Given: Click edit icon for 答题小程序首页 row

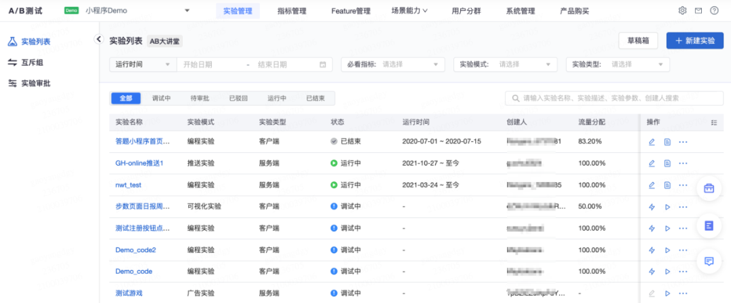Looking at the screenshot, I should 652,142.
